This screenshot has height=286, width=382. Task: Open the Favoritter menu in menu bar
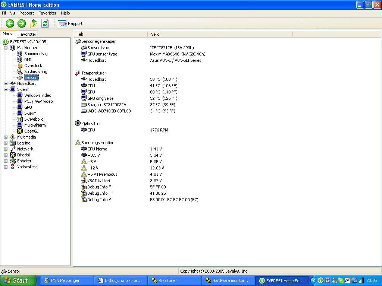click(47, 13)
